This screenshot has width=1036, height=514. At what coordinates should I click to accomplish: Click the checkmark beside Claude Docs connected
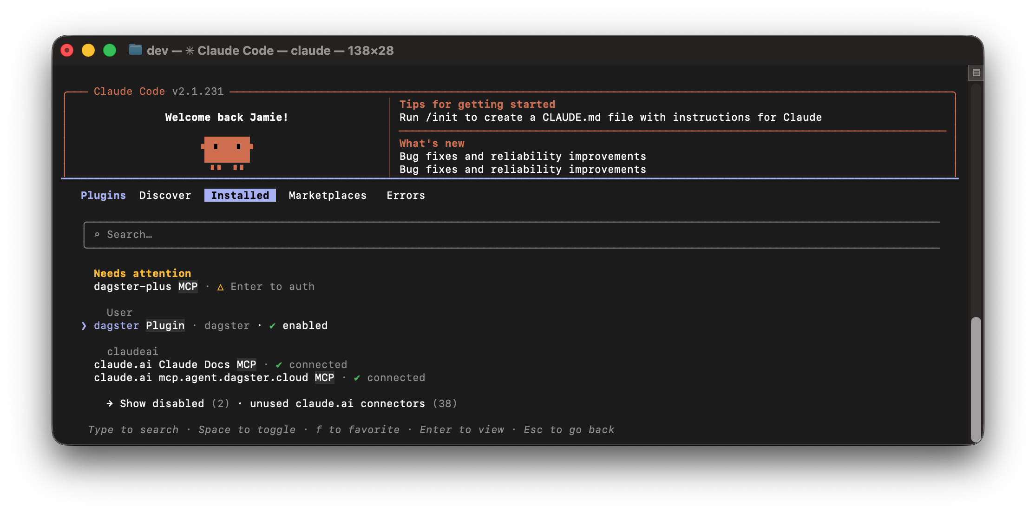279,365
